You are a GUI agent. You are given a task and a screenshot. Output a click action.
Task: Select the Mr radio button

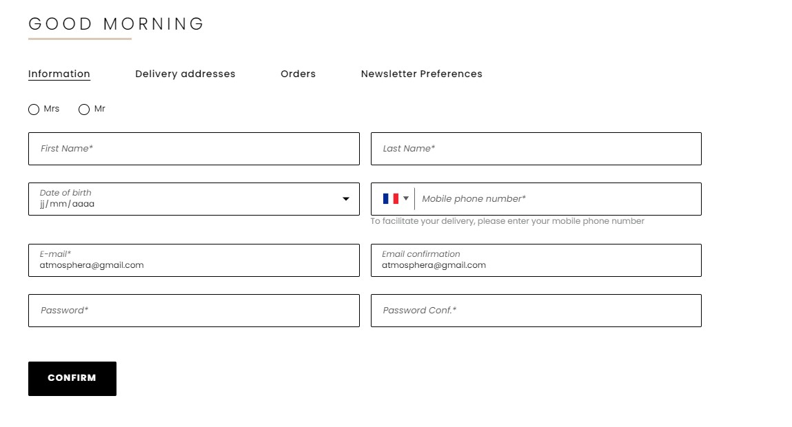(84, 110)
